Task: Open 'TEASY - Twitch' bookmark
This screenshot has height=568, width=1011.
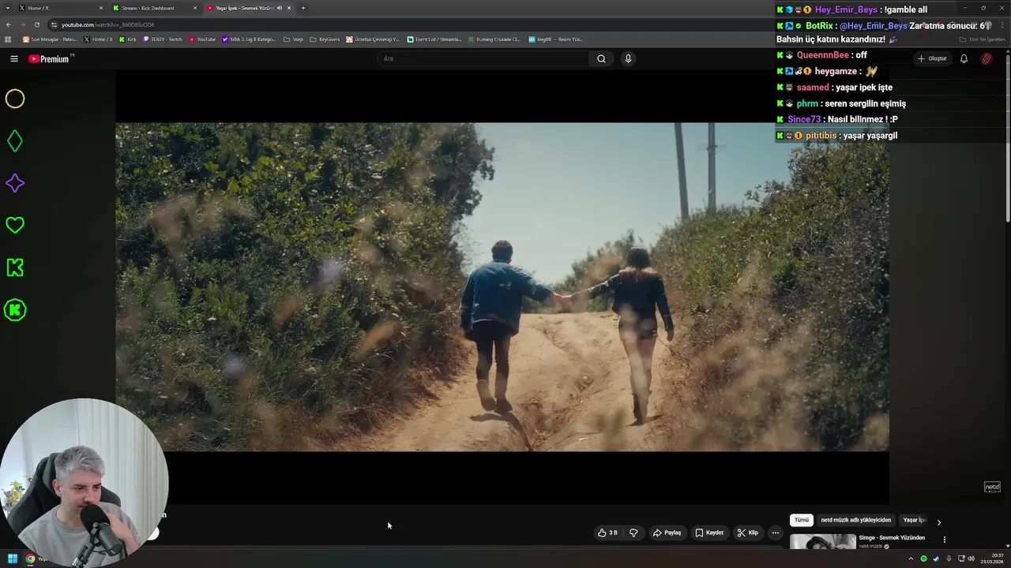Action: [162, 39]
